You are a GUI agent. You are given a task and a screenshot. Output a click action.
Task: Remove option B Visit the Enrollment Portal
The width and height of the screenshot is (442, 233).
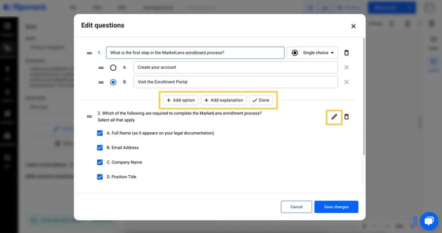[346, 82]
